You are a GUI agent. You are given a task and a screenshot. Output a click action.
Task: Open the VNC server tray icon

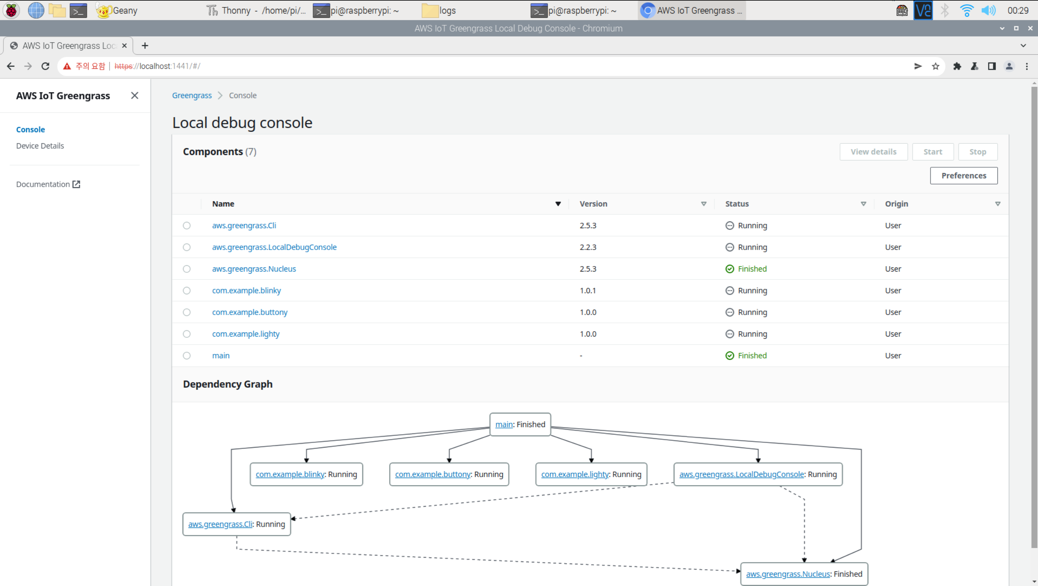(x=923, y=10)
